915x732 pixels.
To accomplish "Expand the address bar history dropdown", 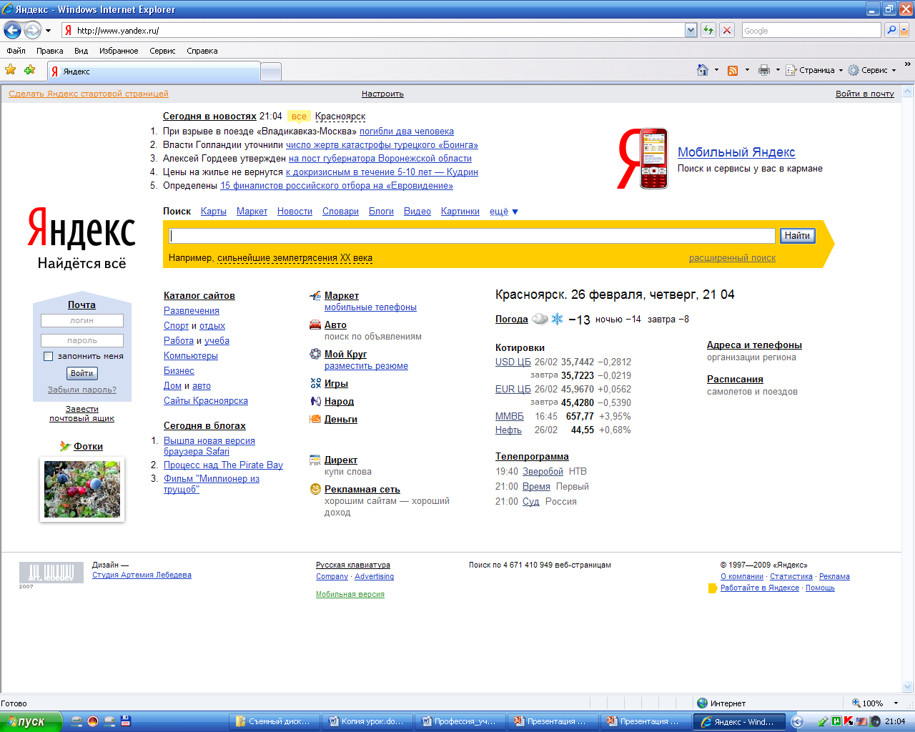I will (691, 30).
